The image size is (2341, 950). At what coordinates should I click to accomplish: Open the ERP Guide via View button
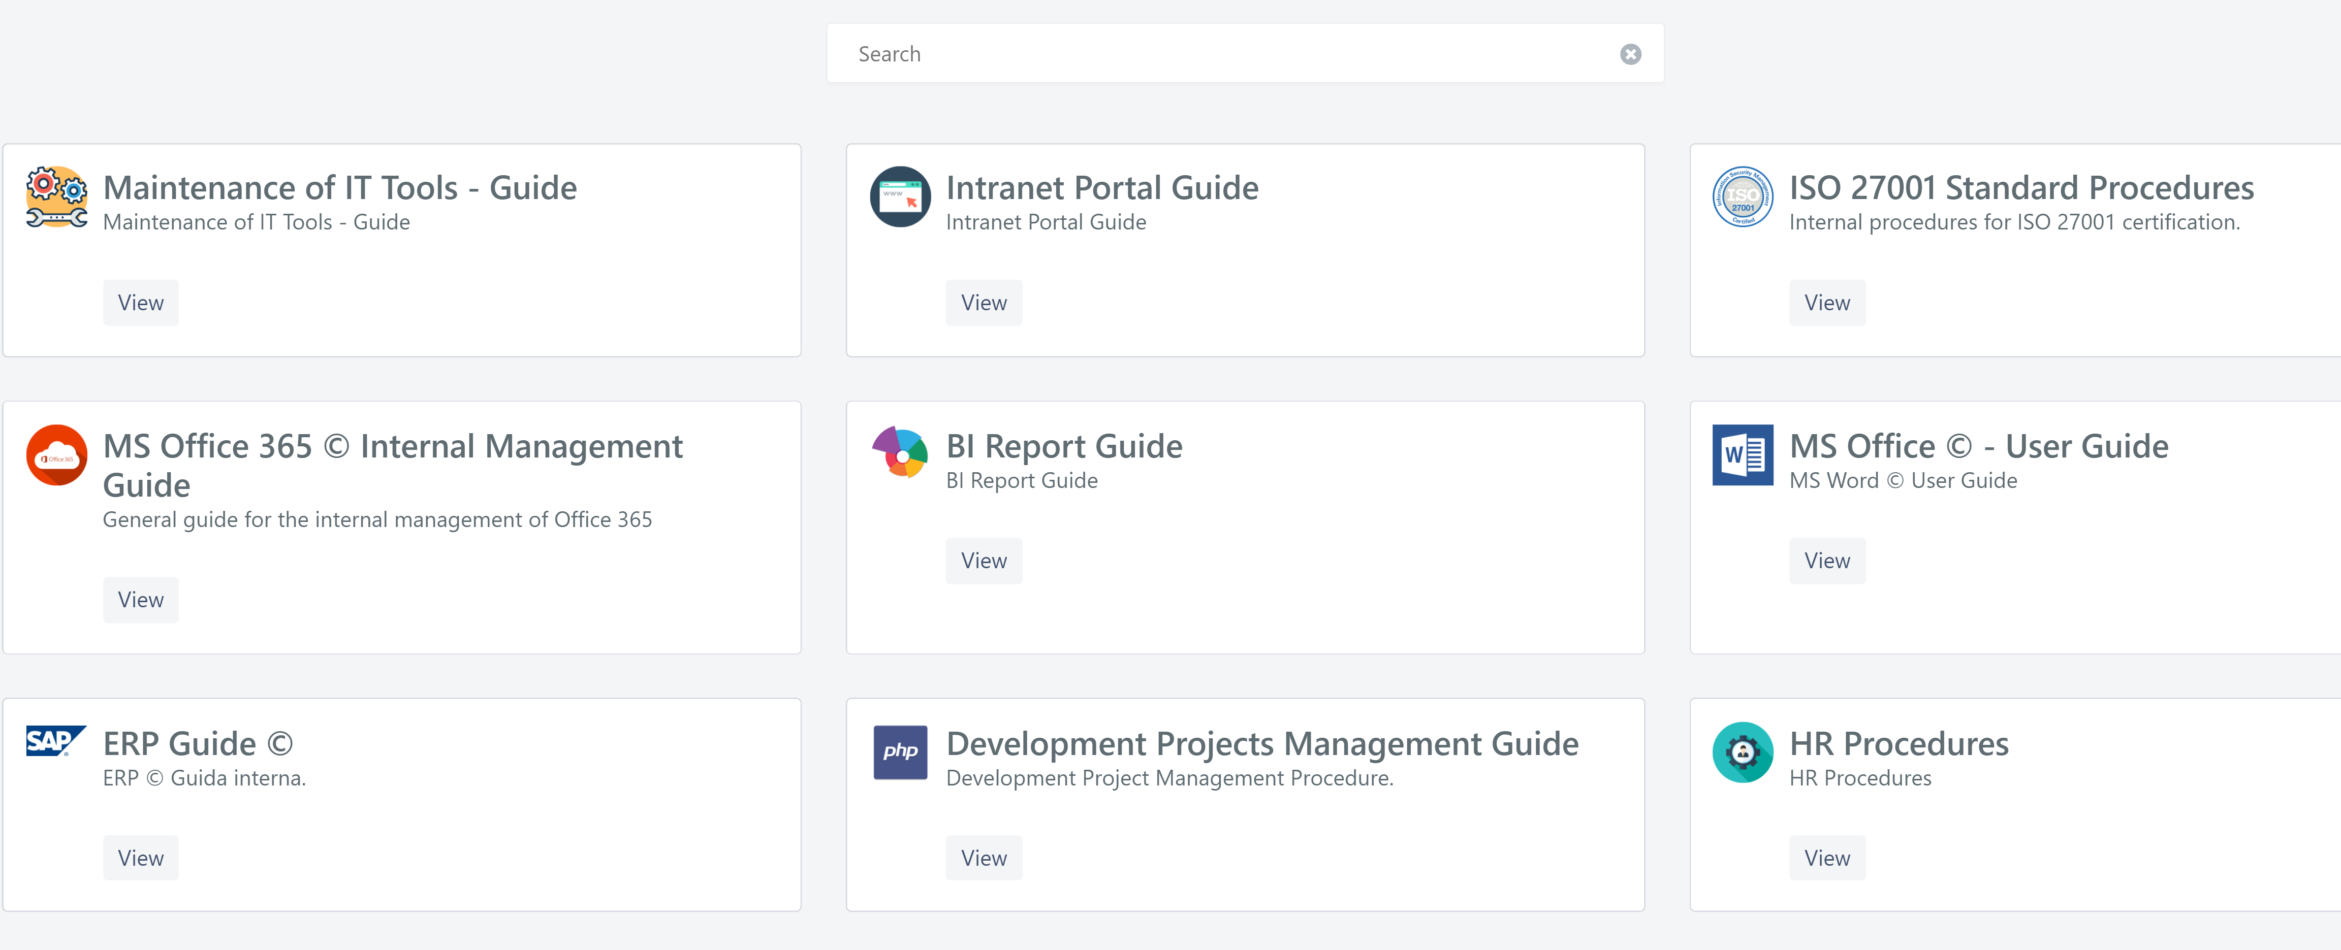141,858
